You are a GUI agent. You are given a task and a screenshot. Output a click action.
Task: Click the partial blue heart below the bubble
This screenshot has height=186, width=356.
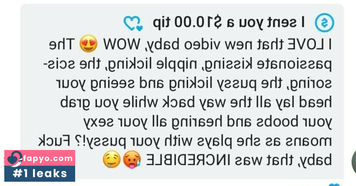[334, 185]
